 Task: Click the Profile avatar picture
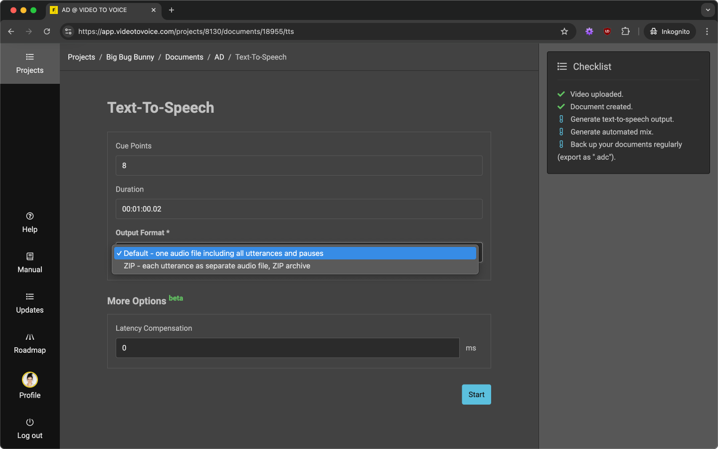[30, 380]
